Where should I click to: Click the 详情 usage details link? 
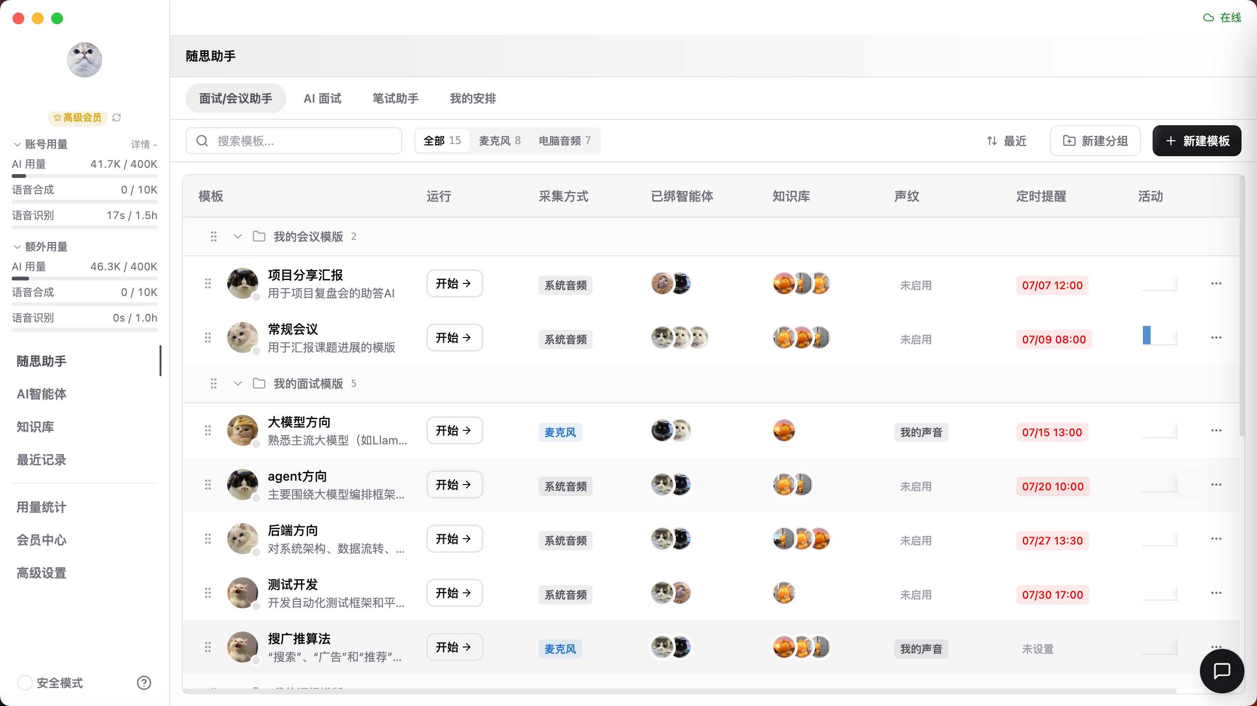pyautogui.click(x=144, y=145)
